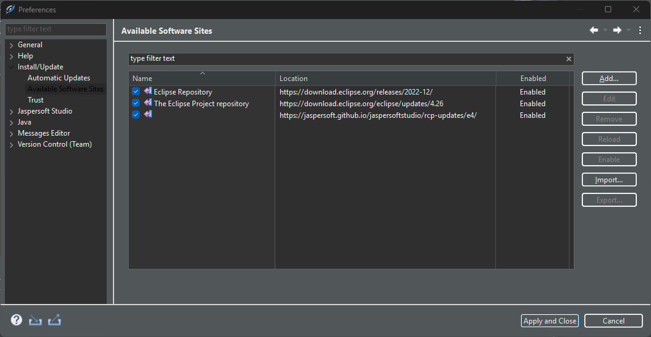Sort by the Location column header
The width and height of the screenshot is (651, 337).
pyautogui.click(x=386, y=78)
